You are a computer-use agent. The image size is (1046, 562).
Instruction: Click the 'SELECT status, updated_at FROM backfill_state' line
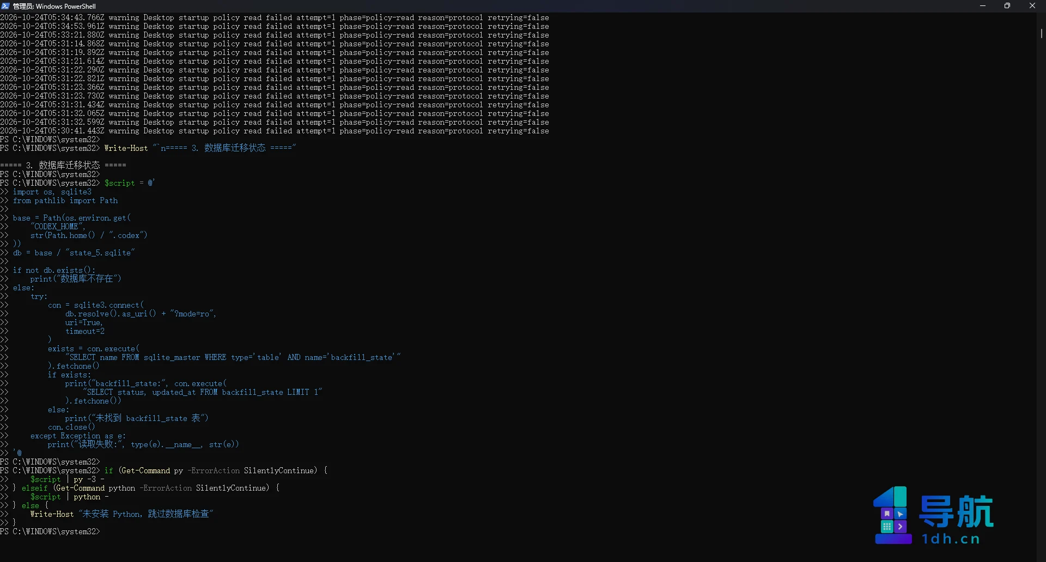203,393
